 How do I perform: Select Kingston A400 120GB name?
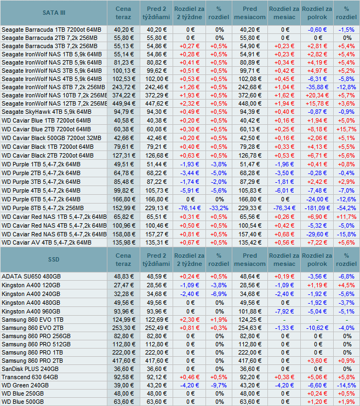point(31,285)
